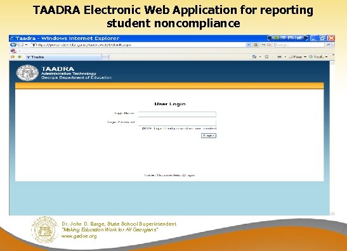Image resolution: width=347 pixels, height=251 pixels.
Task: Open a new blank tab
Action: 105,57
